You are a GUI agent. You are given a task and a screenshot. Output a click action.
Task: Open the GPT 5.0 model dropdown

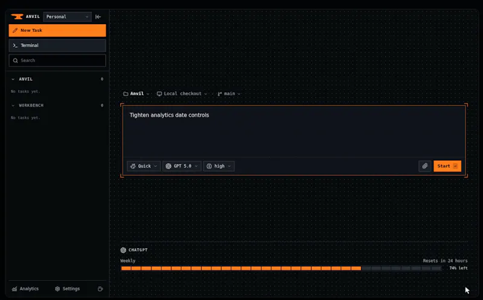pyautogui.click(x=182, y=166)
